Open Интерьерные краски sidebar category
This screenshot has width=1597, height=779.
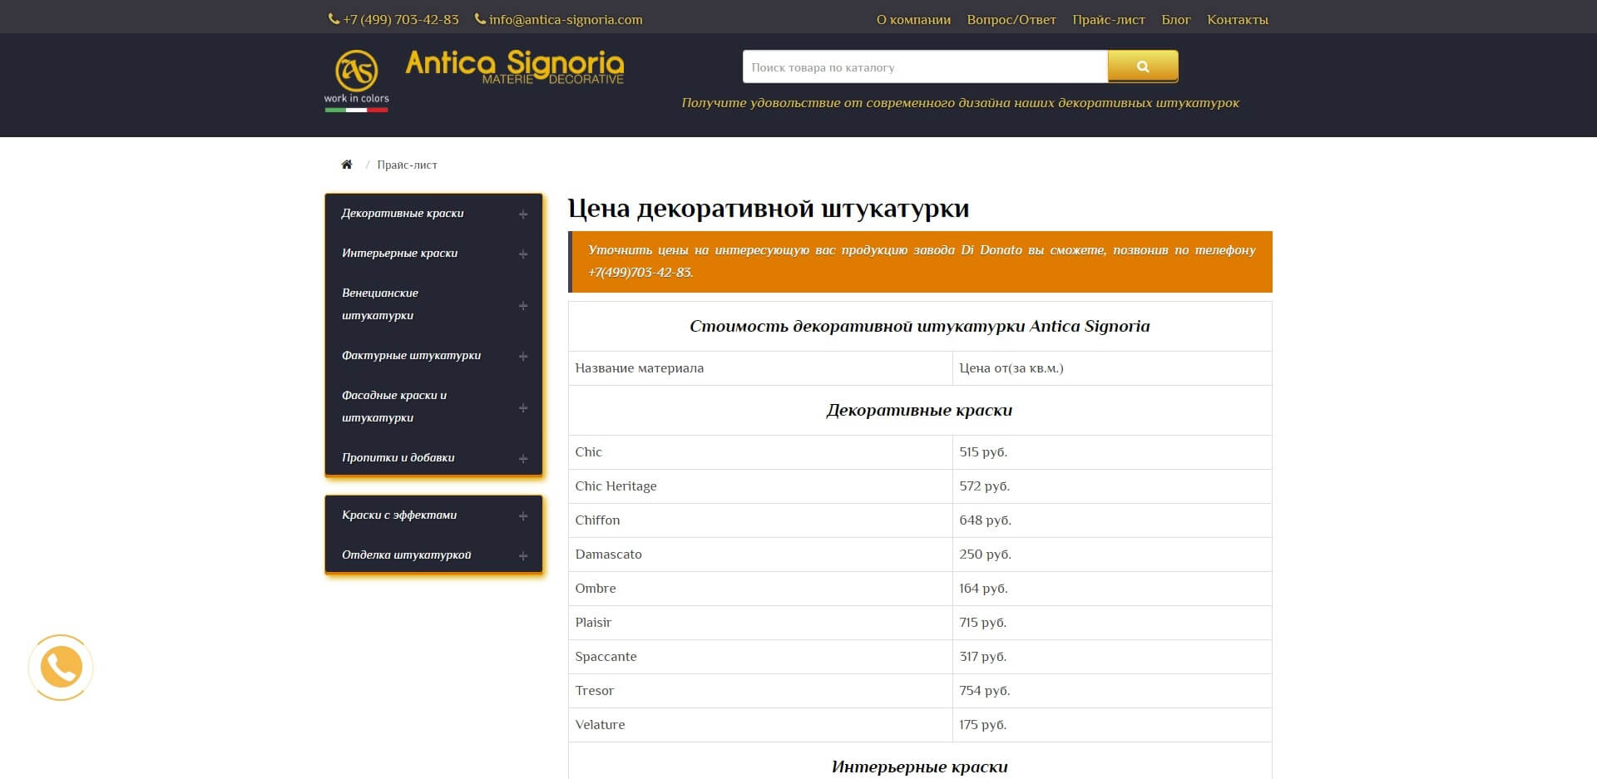point(399,253)
